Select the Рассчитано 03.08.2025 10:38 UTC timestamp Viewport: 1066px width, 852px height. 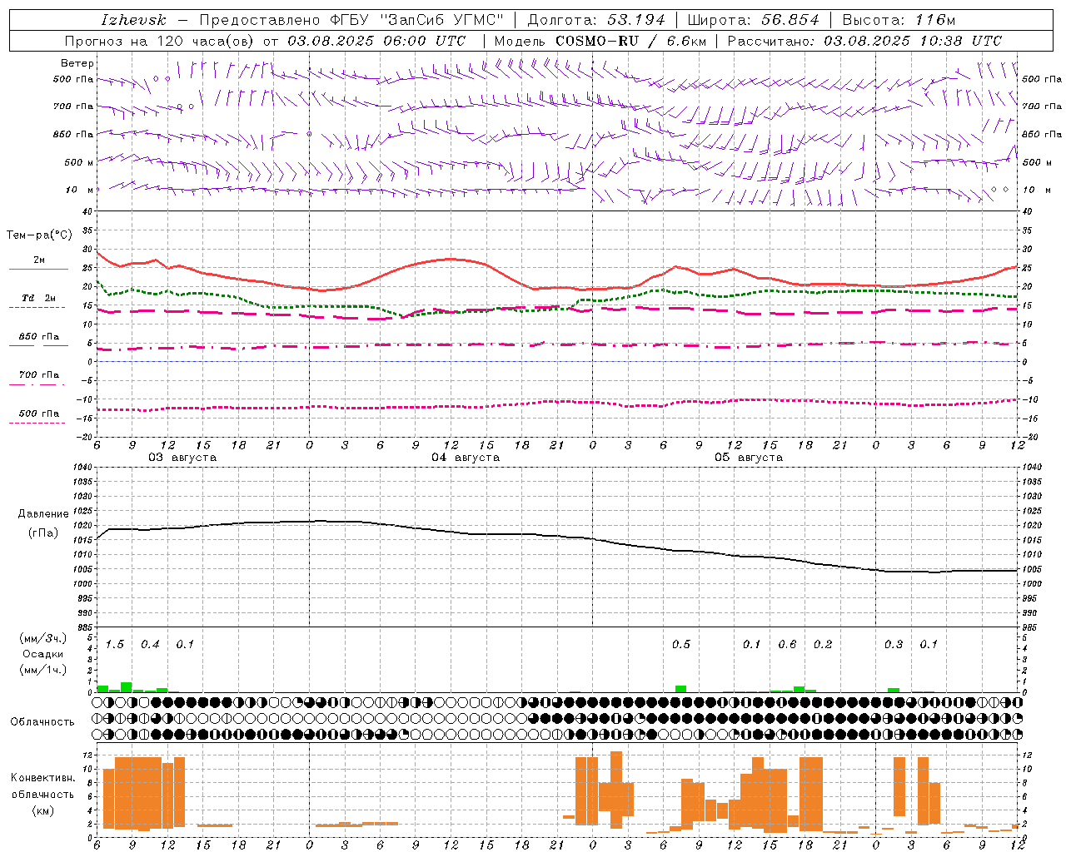[x=864, y=41]
